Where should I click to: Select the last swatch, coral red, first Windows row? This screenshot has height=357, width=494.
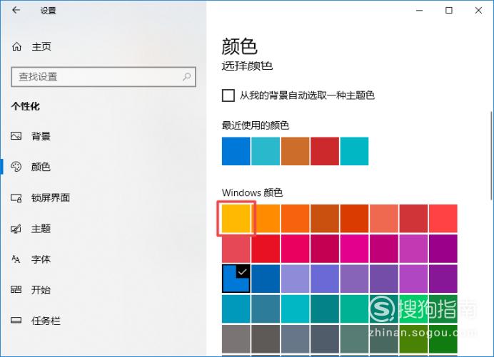[x=443, y=219]
